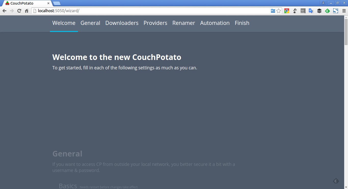Image resolution: width=348 pixels, height=189 pixels.
Task: Click the keyboard extension icon
Action: [303, 11]
